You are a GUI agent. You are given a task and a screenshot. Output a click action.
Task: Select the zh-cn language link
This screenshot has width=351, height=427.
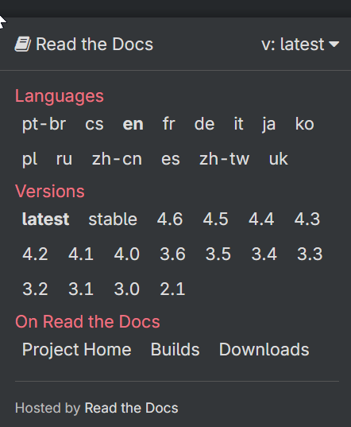click(117, 159)
